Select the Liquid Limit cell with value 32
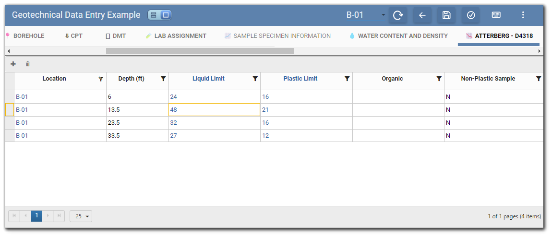The width and height of the screenshot is (552, 237). (214, 123)
